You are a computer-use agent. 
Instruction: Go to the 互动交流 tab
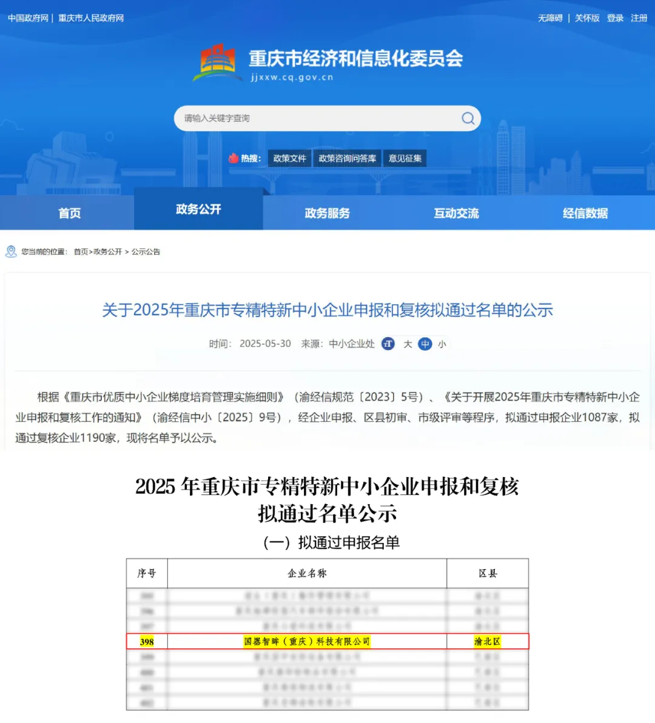[456, 213]
